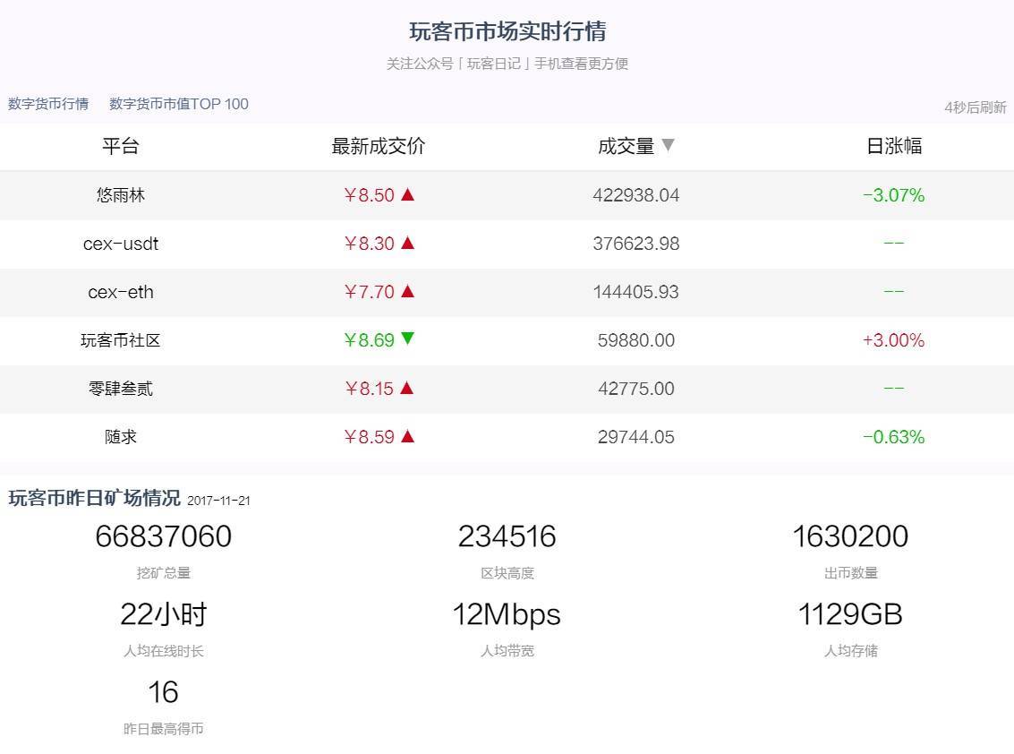Viewport: 1014px width, 754px height.
Task: Click the volume 42775.00
Action: point(636,389)
